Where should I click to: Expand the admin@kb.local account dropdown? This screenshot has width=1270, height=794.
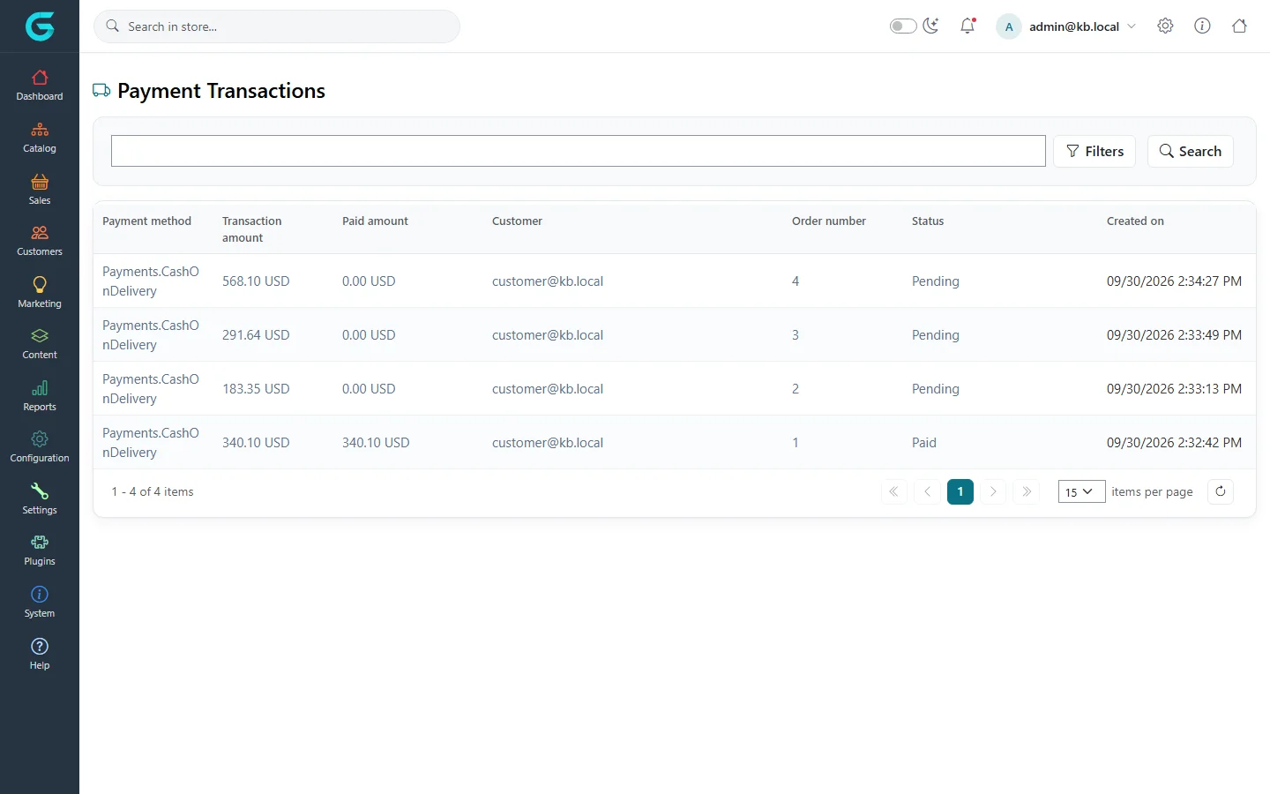pos(1066,26)
